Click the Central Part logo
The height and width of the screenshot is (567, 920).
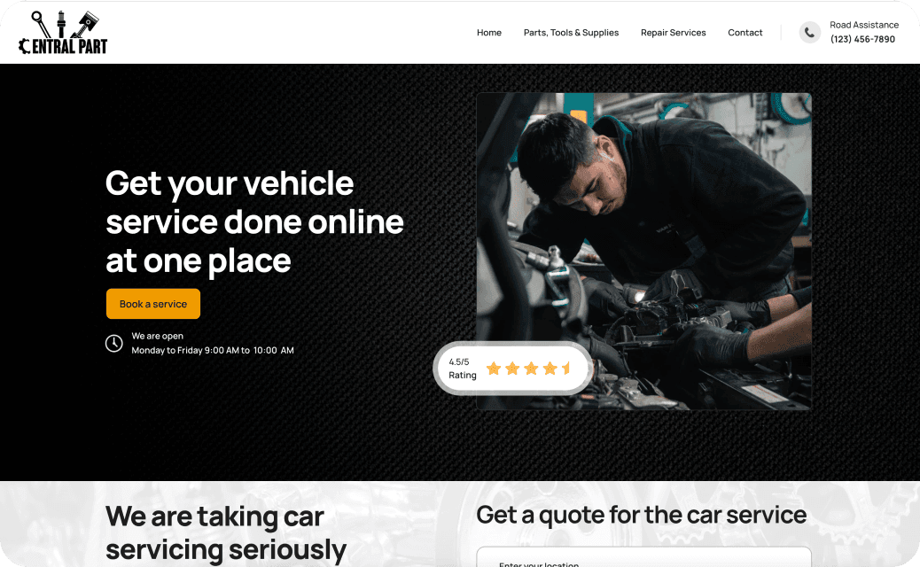[x=63, y=32]
